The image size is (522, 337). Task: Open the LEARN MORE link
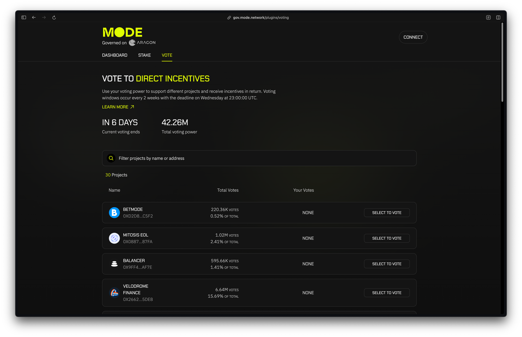point(118,107)
